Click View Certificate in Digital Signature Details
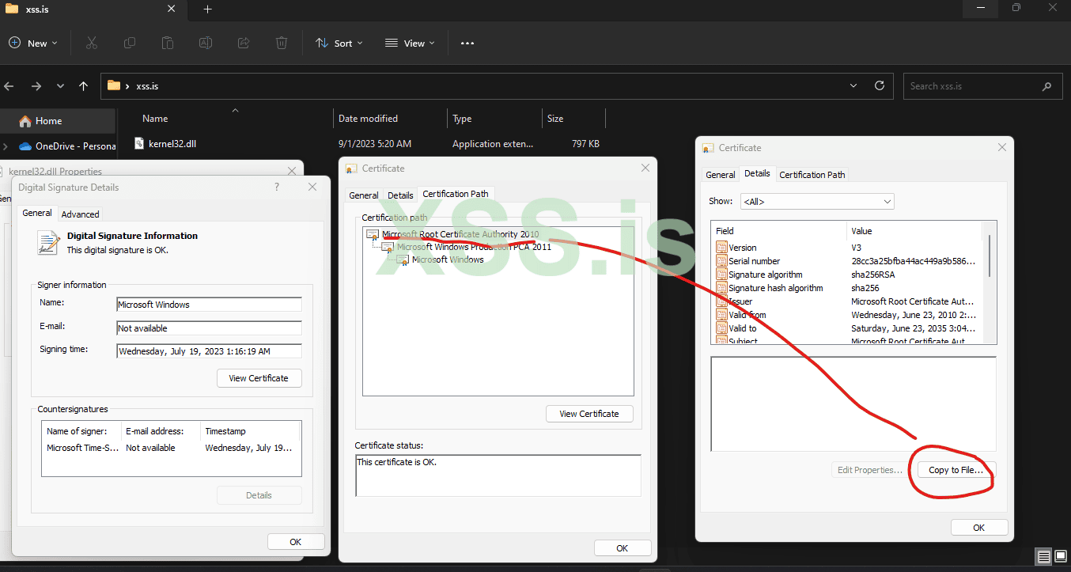Image resolution: width=1071 pixels, height=572 pixels. [259, 378]
